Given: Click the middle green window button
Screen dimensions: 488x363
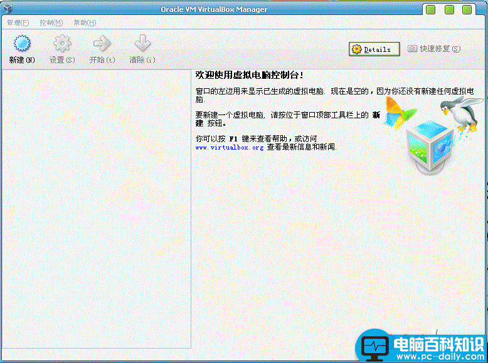Looking at the screenshot, I should coord(449,9).
